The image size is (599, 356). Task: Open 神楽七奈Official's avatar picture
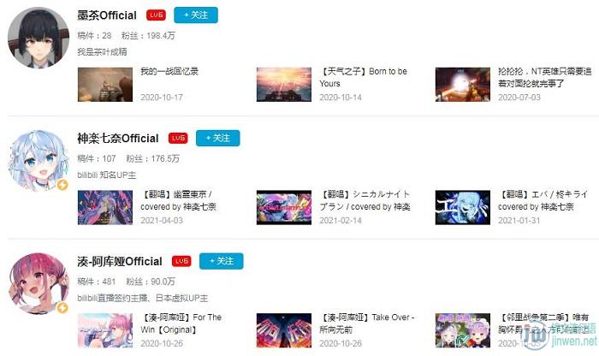(x=39, y=161)
